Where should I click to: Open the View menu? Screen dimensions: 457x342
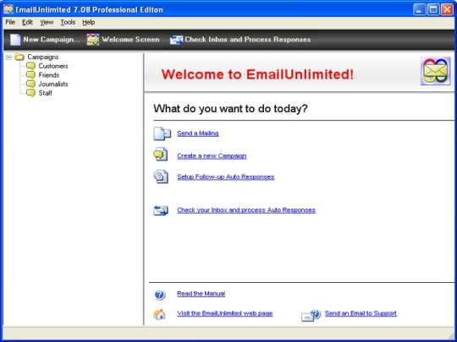point(47,22)
